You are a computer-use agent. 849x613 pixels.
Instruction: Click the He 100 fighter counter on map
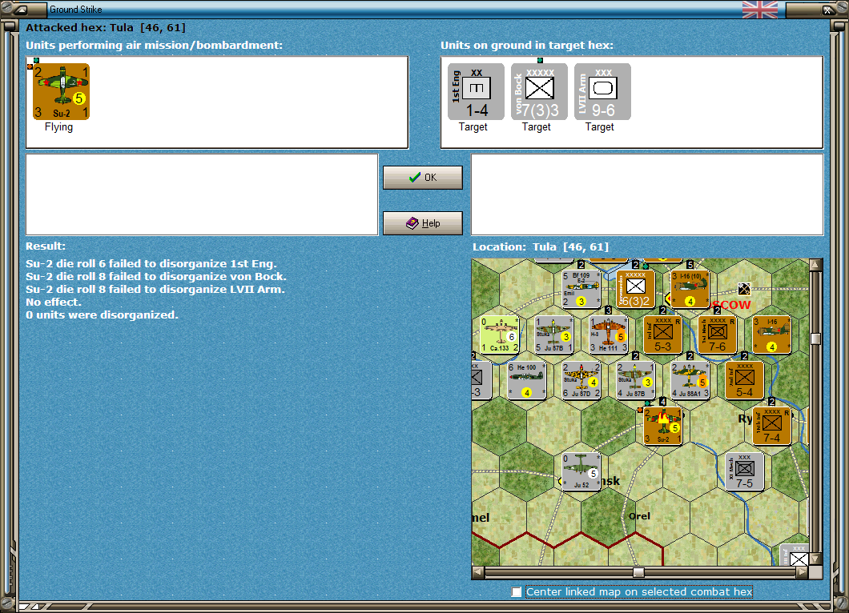(526, 380)
